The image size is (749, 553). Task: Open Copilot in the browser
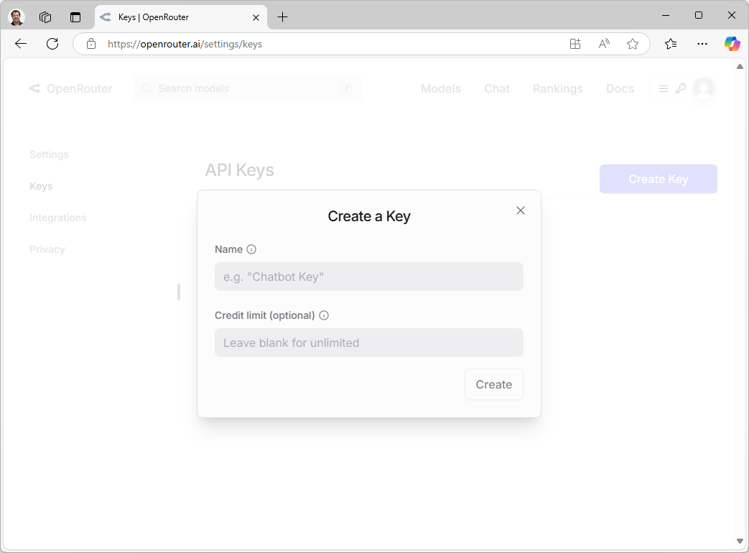(x=732, y=44)
